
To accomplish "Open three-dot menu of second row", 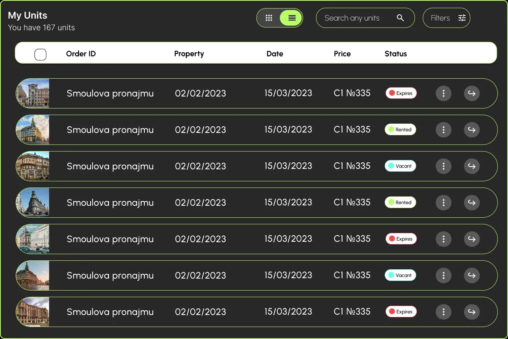I will click(x=443, y=130).
